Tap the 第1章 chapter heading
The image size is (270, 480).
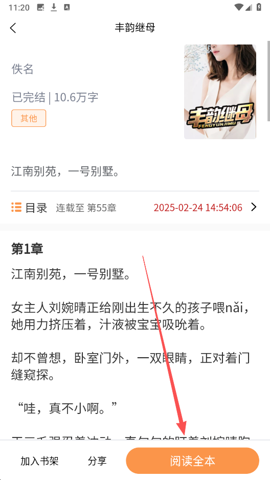(x=27, y=249)
